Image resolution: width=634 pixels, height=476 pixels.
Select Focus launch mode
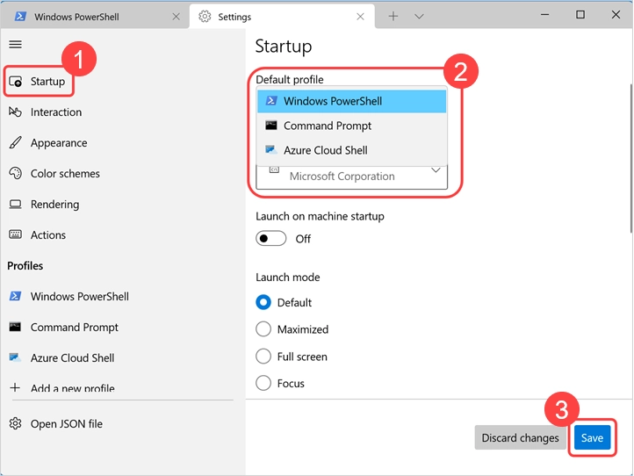(263, 384)
